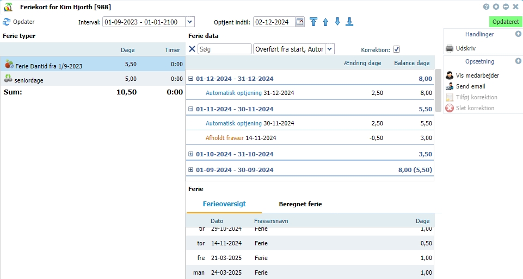Screen dimensions: 523x279
Task: Switch to the Beregnet ferie tab
Action: coord(300,205)
